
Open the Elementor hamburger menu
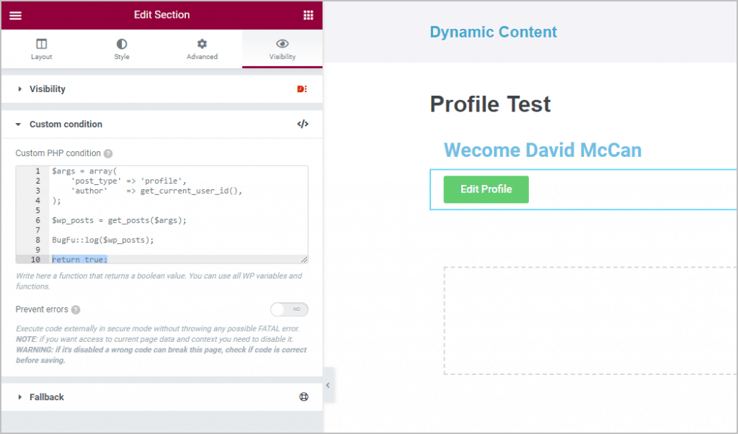pyautogui.click(x=16, y=16)
